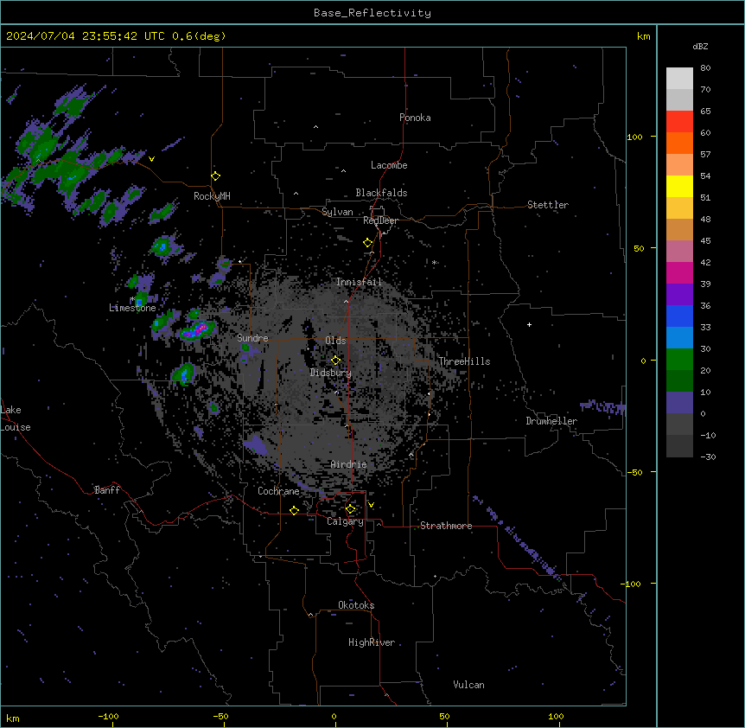Click the white asterisk marker east of Innisfail
The height and width of the screenshot is (728, 745).
(434, 262)
